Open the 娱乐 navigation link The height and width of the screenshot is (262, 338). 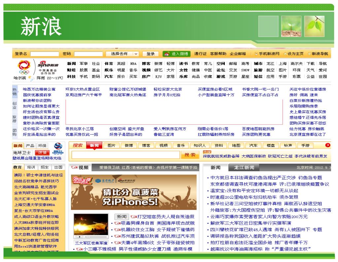[x=109, y=70]
